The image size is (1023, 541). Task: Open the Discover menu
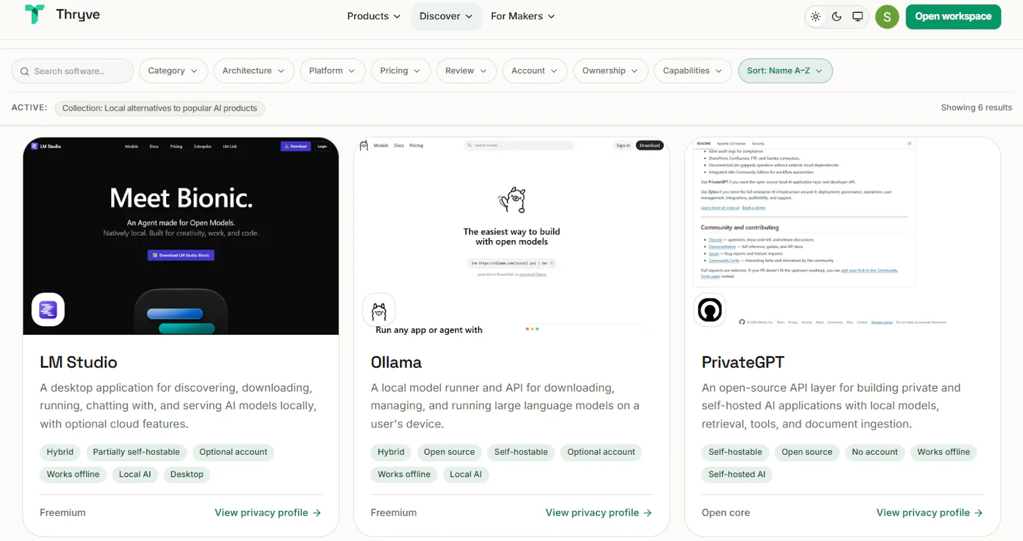(446, 16)
